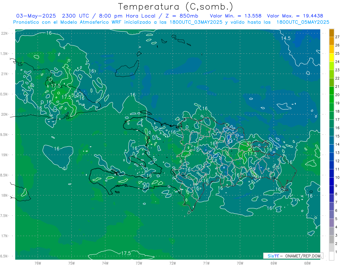The height and width of the screenshot is (267, 345).
Task: Click color bar label "25"
Action: pos(338,53)
